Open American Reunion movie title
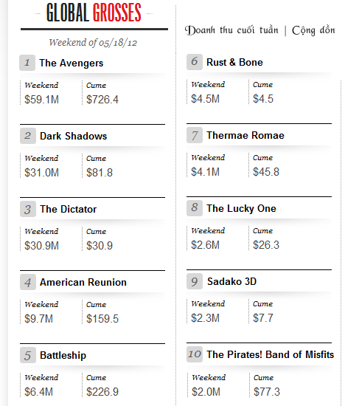This screenshot has width=345, height=406. point(83,282)
